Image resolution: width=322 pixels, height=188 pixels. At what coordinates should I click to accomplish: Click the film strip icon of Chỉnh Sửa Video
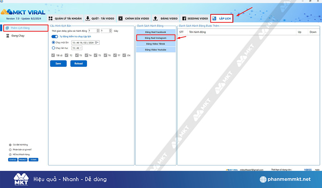click(121, 19)
